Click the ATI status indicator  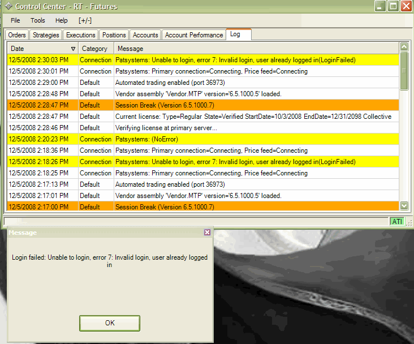[397, 221]
